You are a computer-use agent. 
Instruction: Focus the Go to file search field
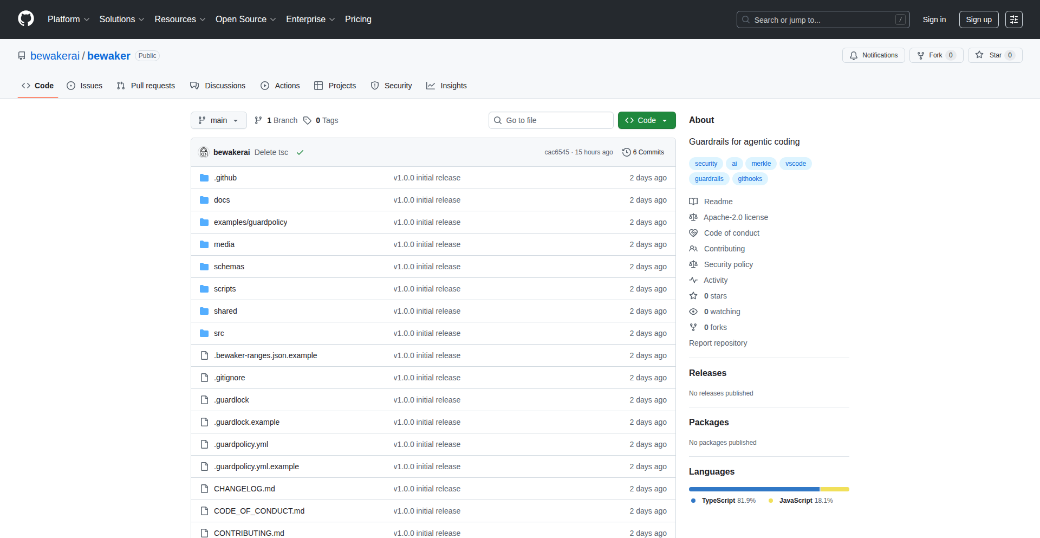(551, 120)
